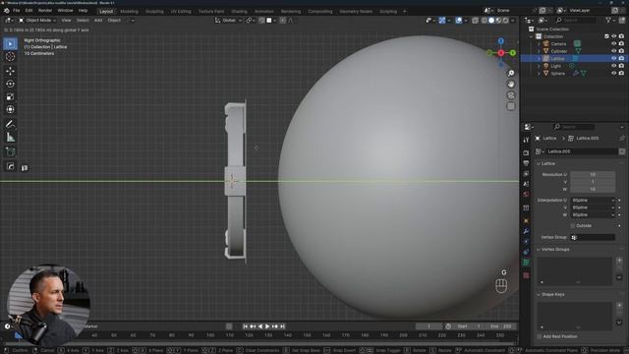629x354 pixels.
Task: Click the Vertex Group input field
Action: pos(593,238)
